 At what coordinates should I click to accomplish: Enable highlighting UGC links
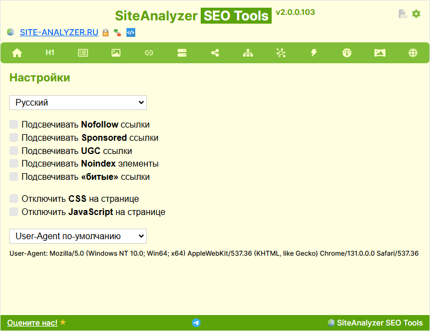(x=14, y=151)
